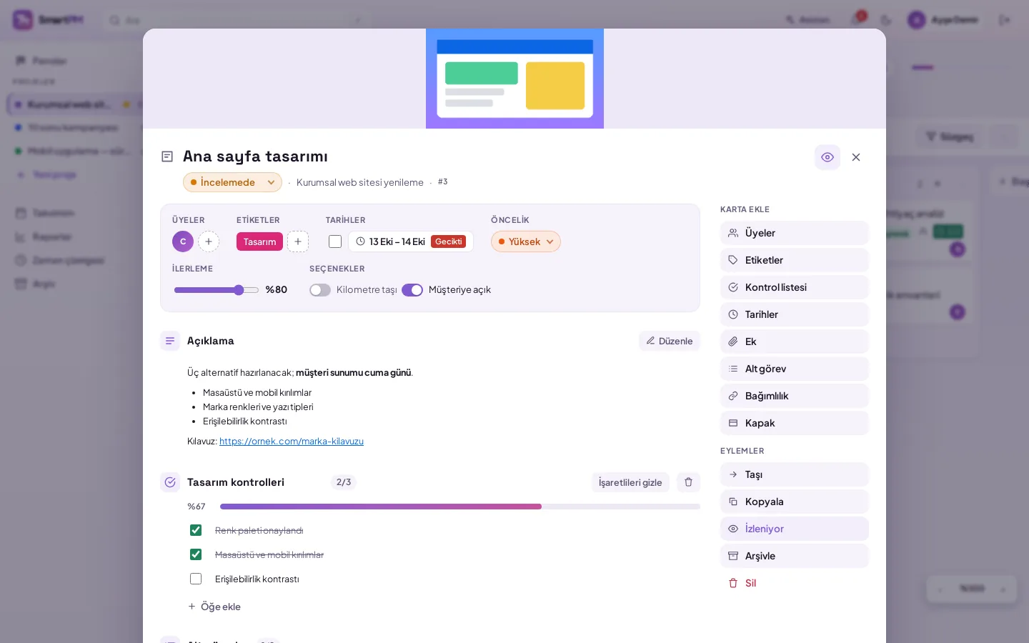
Task: Click İşaretlileri gizle button
Action: click(x=630, y=482)
